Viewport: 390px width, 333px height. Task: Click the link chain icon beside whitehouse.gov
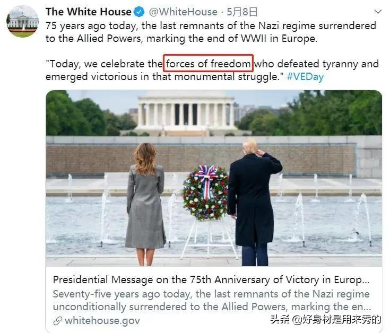(57, 321)
